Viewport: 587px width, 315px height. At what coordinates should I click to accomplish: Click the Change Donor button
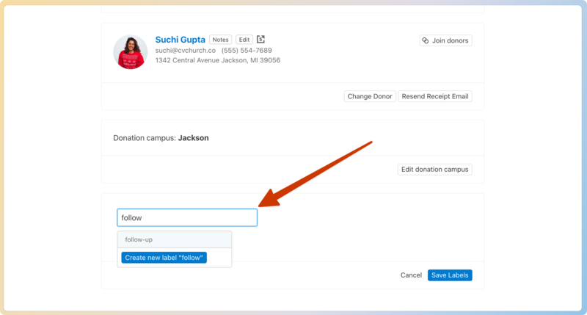(370, 96)
